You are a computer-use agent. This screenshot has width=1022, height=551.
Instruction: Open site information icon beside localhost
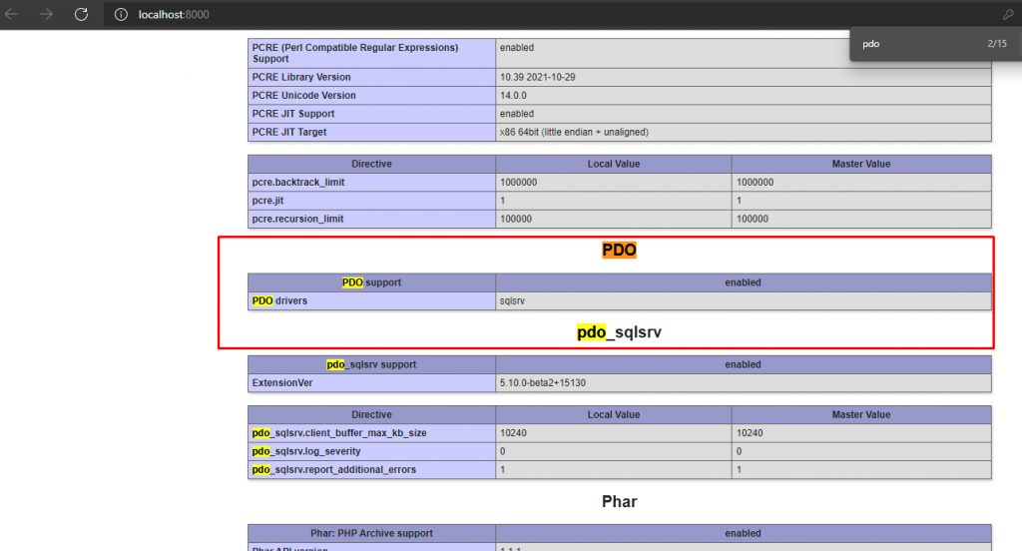[x=121, y=15]
